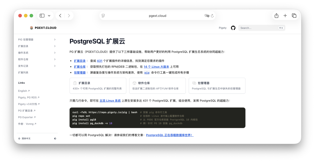Click the 14 个 Linux 大版本 link
Viewport: 315px width, 162px height.
[x=156, y=67]
